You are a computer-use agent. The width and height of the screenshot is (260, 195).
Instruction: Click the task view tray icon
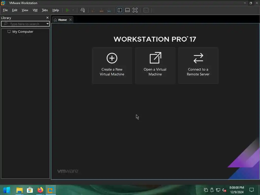click(x=206, y=190)
